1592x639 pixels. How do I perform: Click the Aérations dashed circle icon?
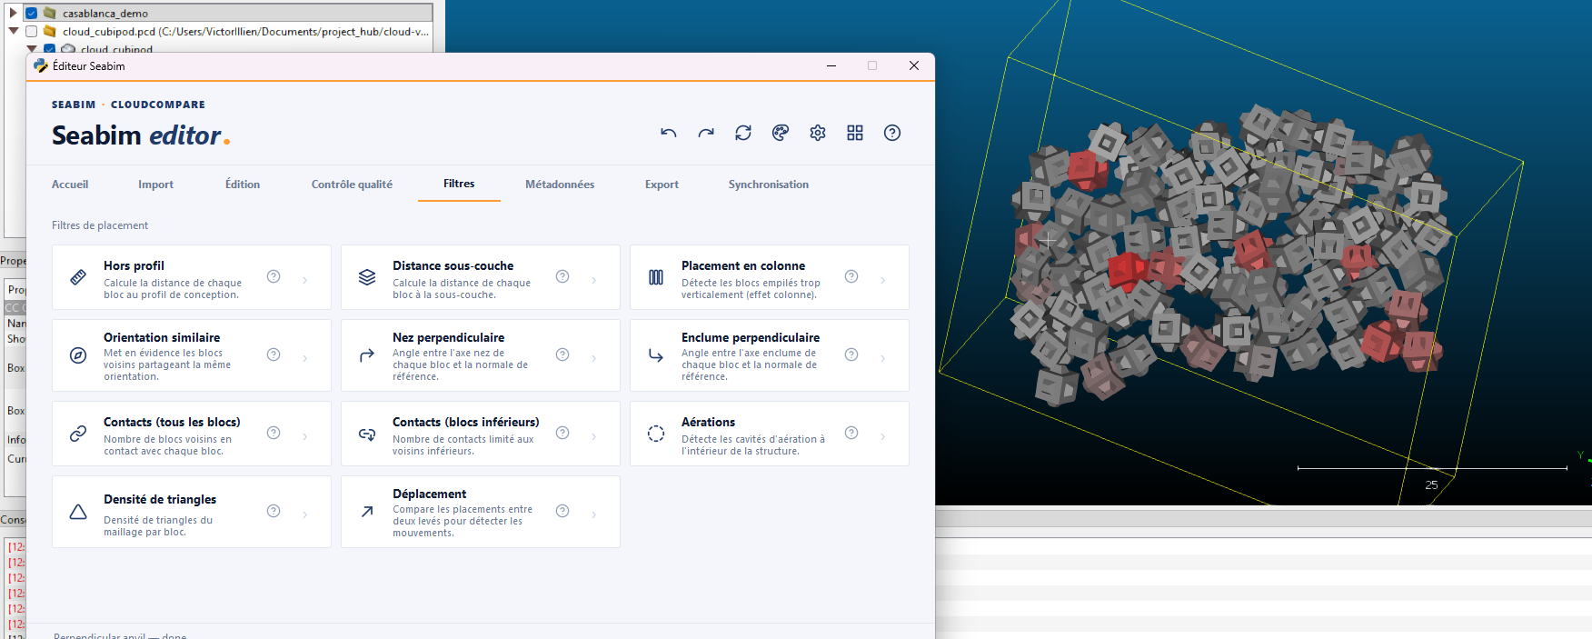(x=656, y=434)
